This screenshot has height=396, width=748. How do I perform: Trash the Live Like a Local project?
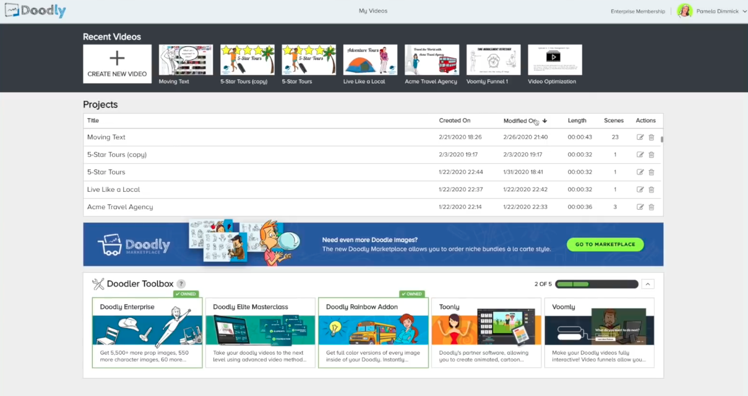coord(651,189)
